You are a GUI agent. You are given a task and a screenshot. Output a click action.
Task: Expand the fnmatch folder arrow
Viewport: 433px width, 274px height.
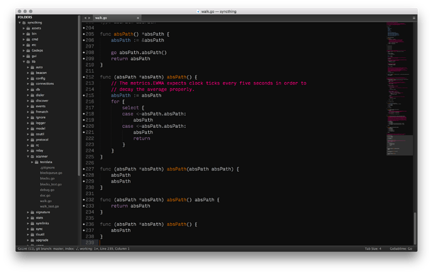[28, 112]
